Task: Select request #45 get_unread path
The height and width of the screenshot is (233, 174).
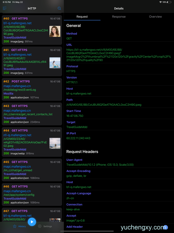Action: (18, 170)
